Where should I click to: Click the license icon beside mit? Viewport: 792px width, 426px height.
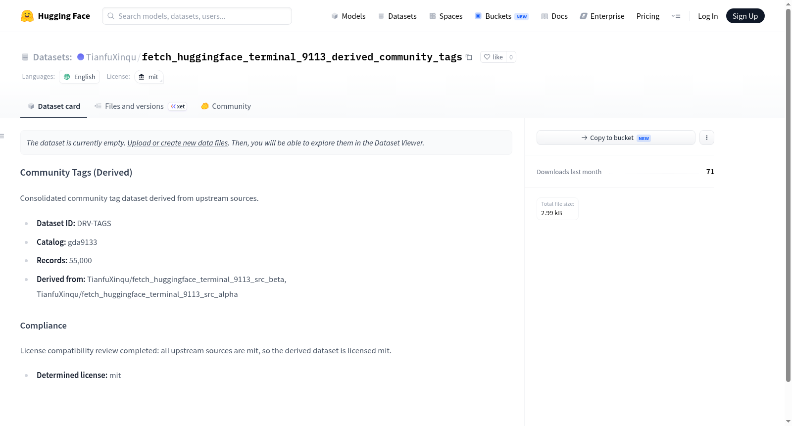point(142,77)
